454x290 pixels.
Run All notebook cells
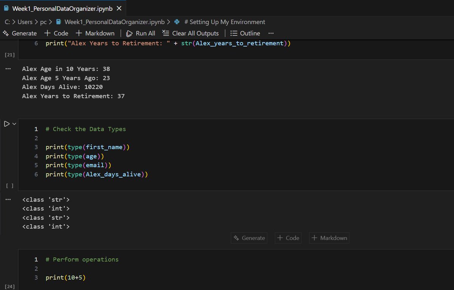tap(141, 33)
